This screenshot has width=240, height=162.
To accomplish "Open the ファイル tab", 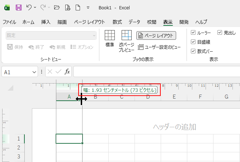I will click(9, 22).
